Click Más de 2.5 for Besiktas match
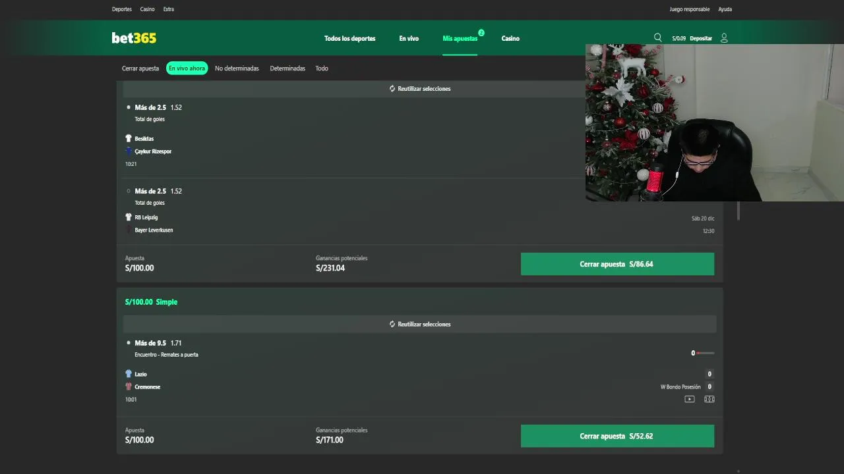844x474 pixels. tap(150, 107)
